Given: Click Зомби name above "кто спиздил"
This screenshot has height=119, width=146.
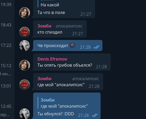Looking at the screenshot, I should [x=44, y=26].
